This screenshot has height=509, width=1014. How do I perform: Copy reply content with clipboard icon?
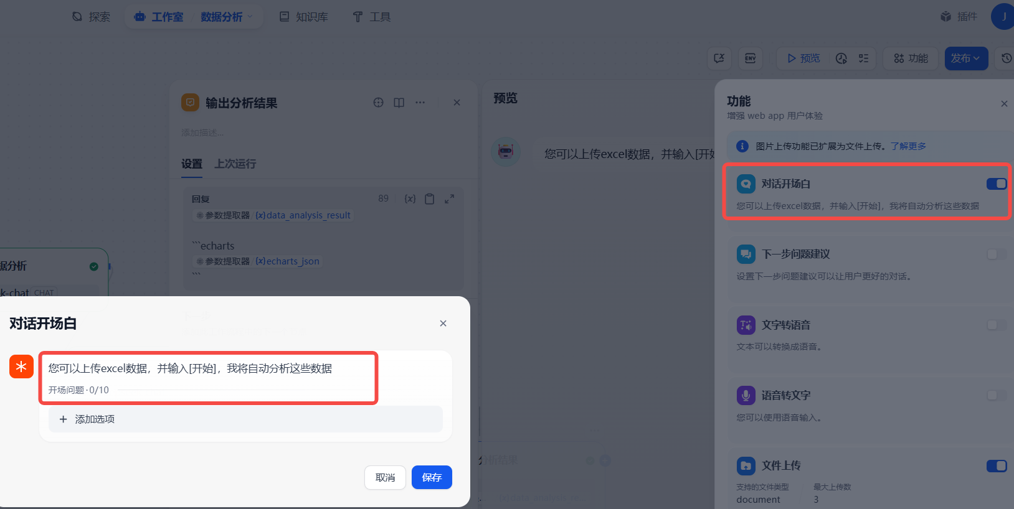tap(430, 199)
